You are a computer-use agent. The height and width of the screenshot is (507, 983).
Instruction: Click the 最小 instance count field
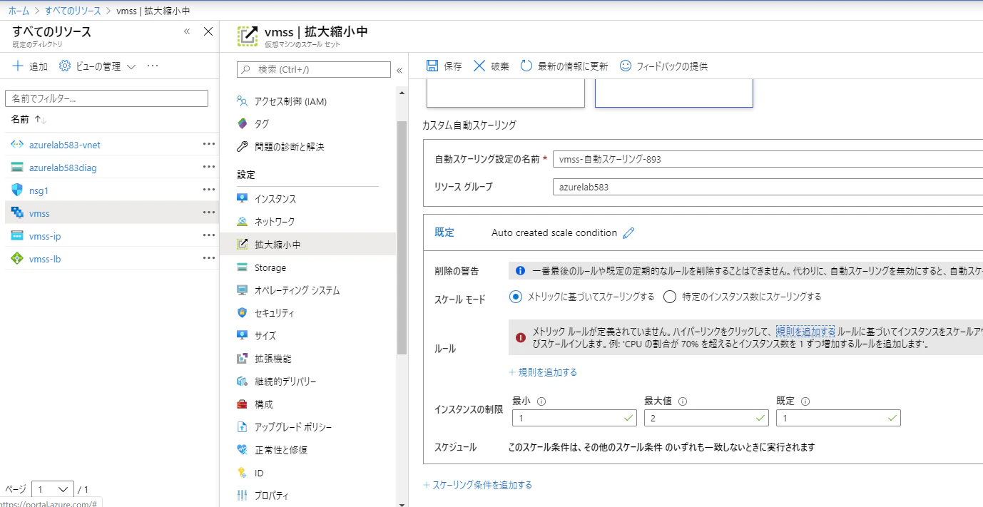[574, 418]
